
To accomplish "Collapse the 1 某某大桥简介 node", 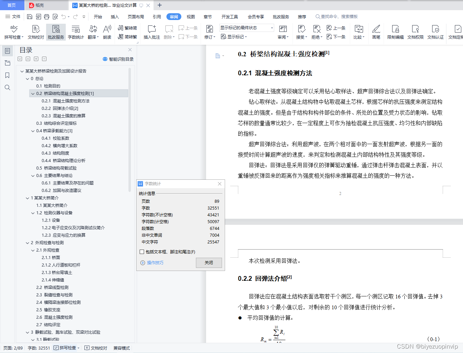I will (28, 198).
